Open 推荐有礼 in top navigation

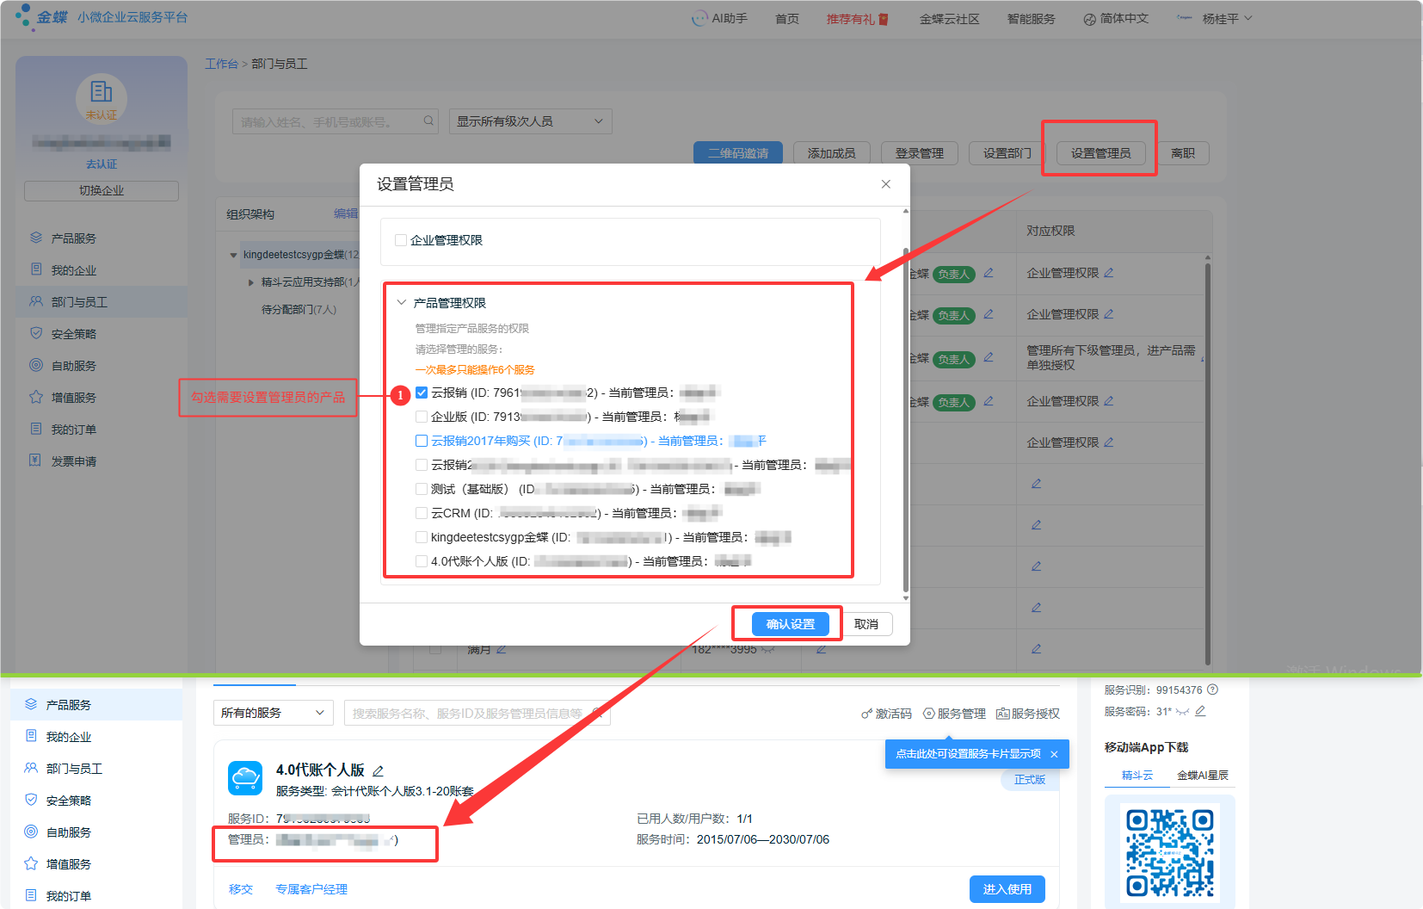pos(857,19)
